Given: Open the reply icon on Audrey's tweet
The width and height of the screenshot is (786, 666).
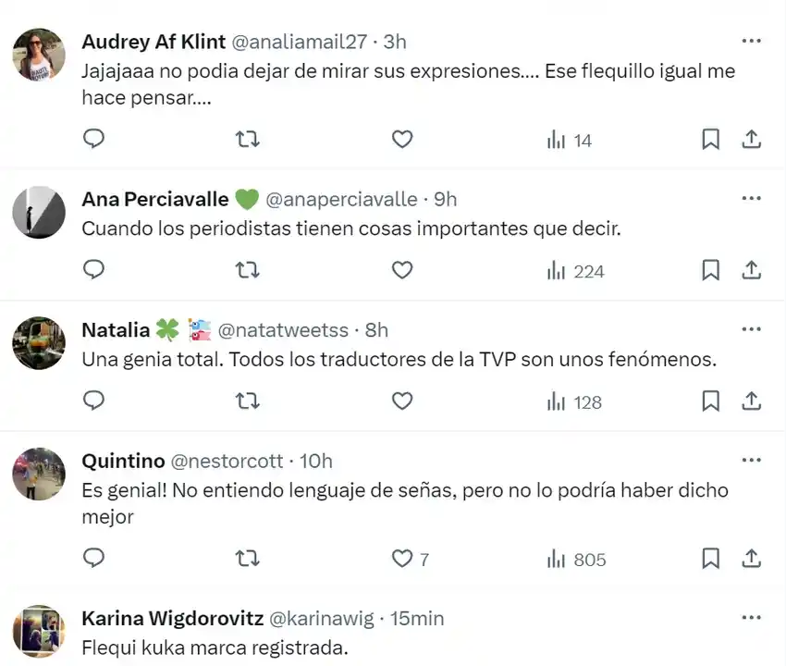Looking at the screenshot, I should point(93,139).
